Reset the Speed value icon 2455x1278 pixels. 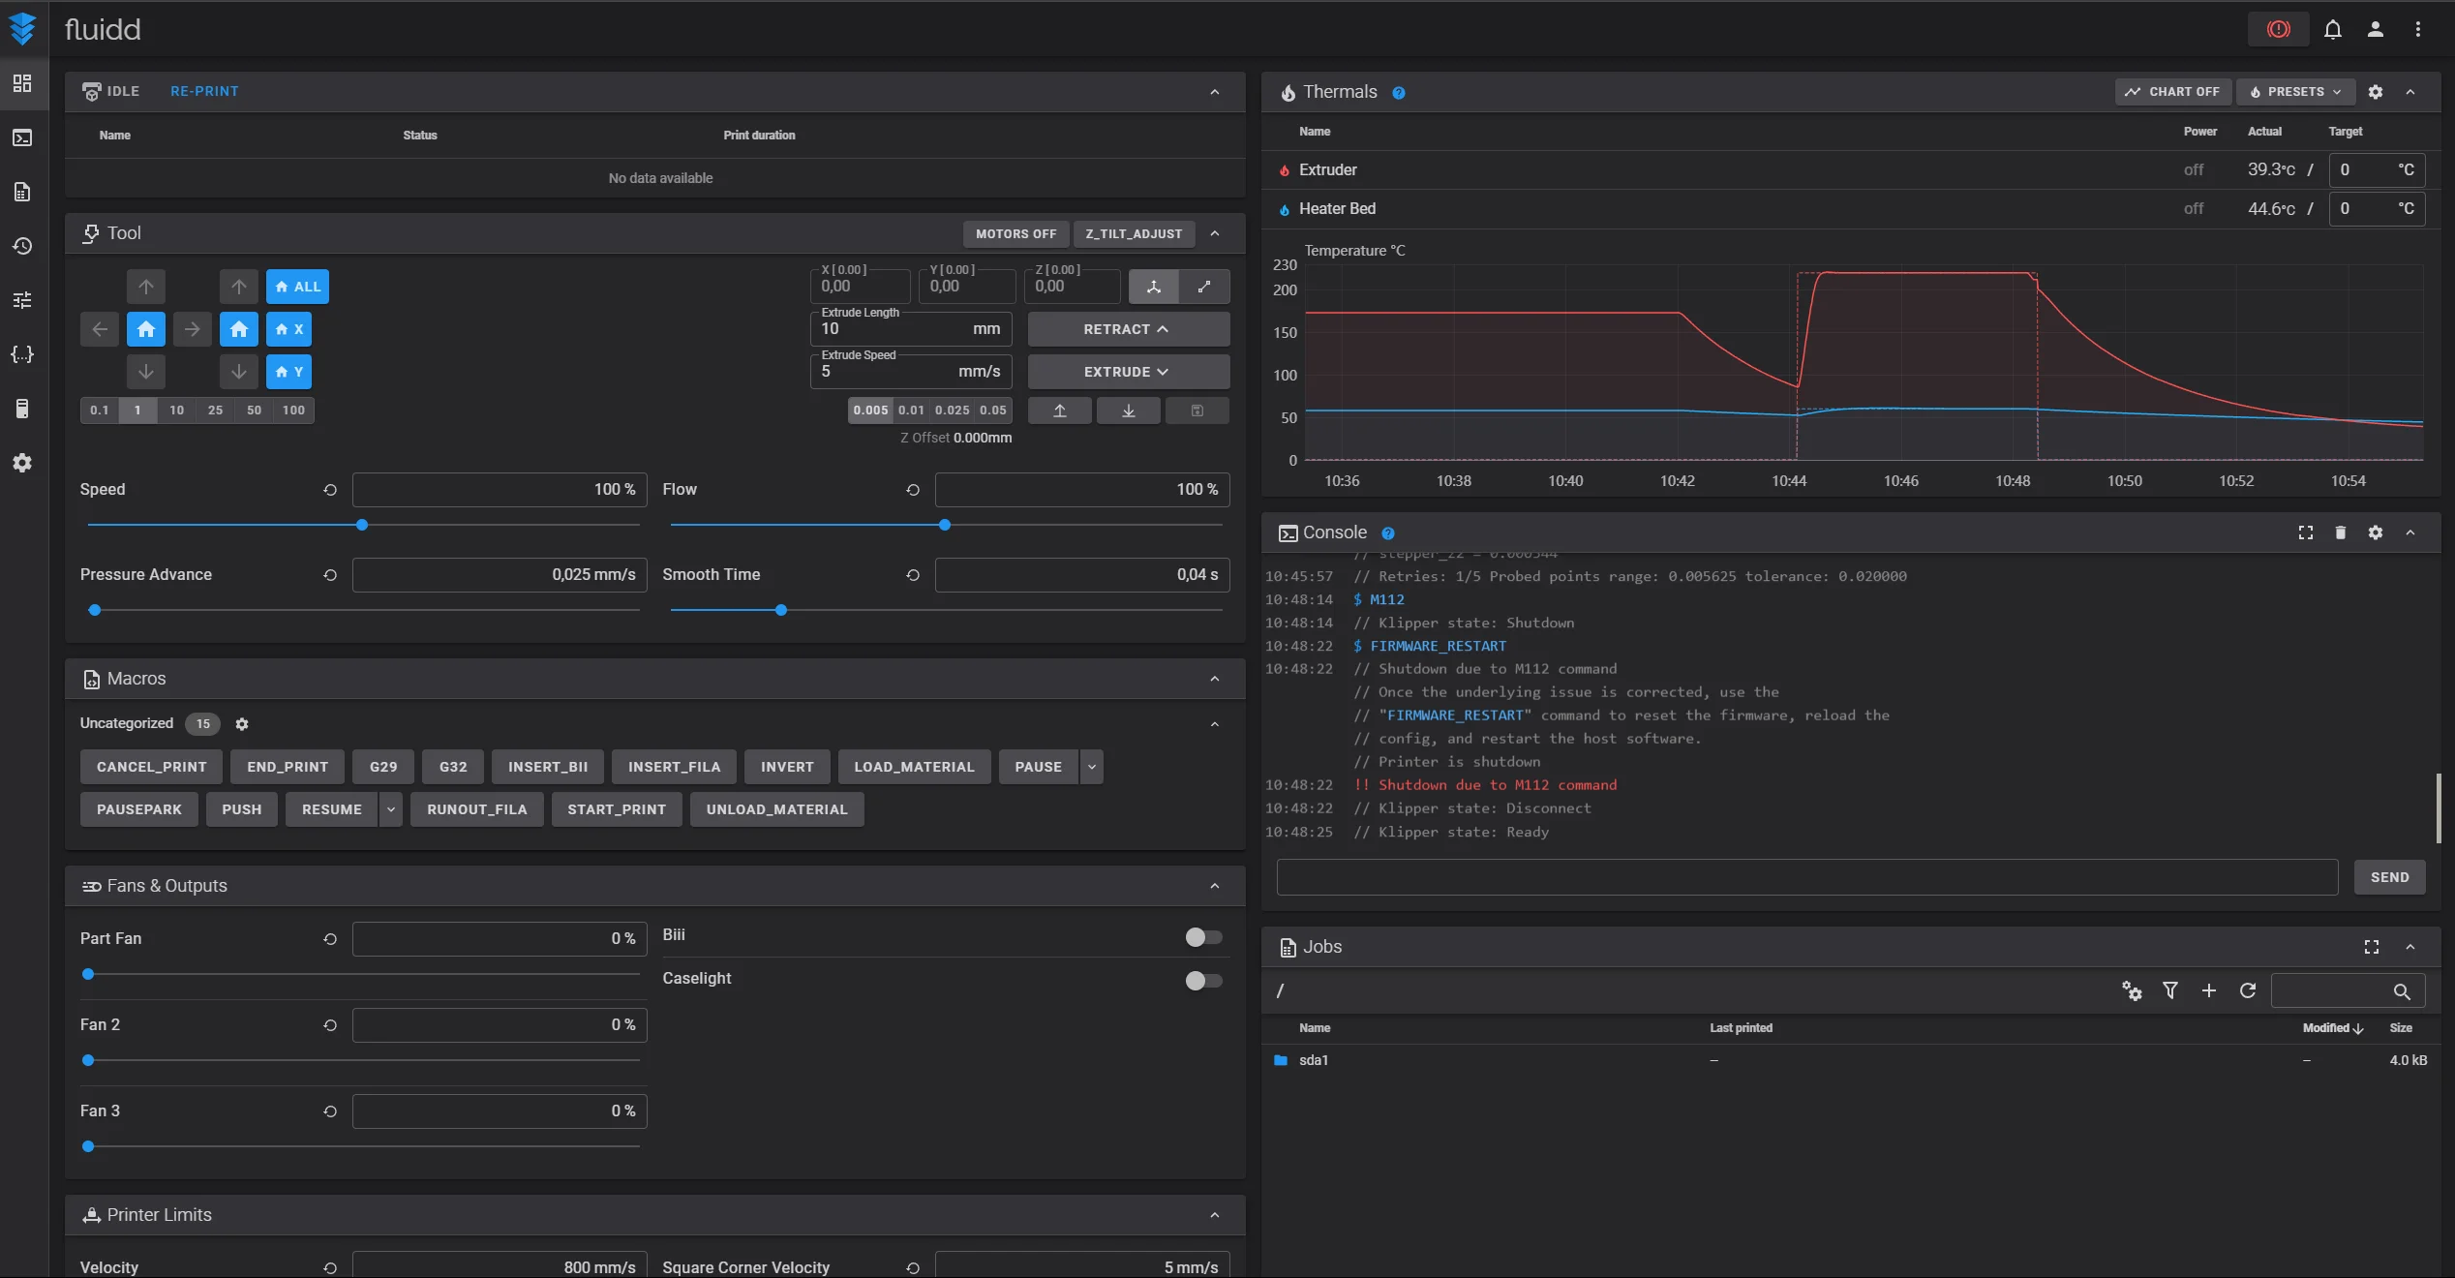[330, 490]
